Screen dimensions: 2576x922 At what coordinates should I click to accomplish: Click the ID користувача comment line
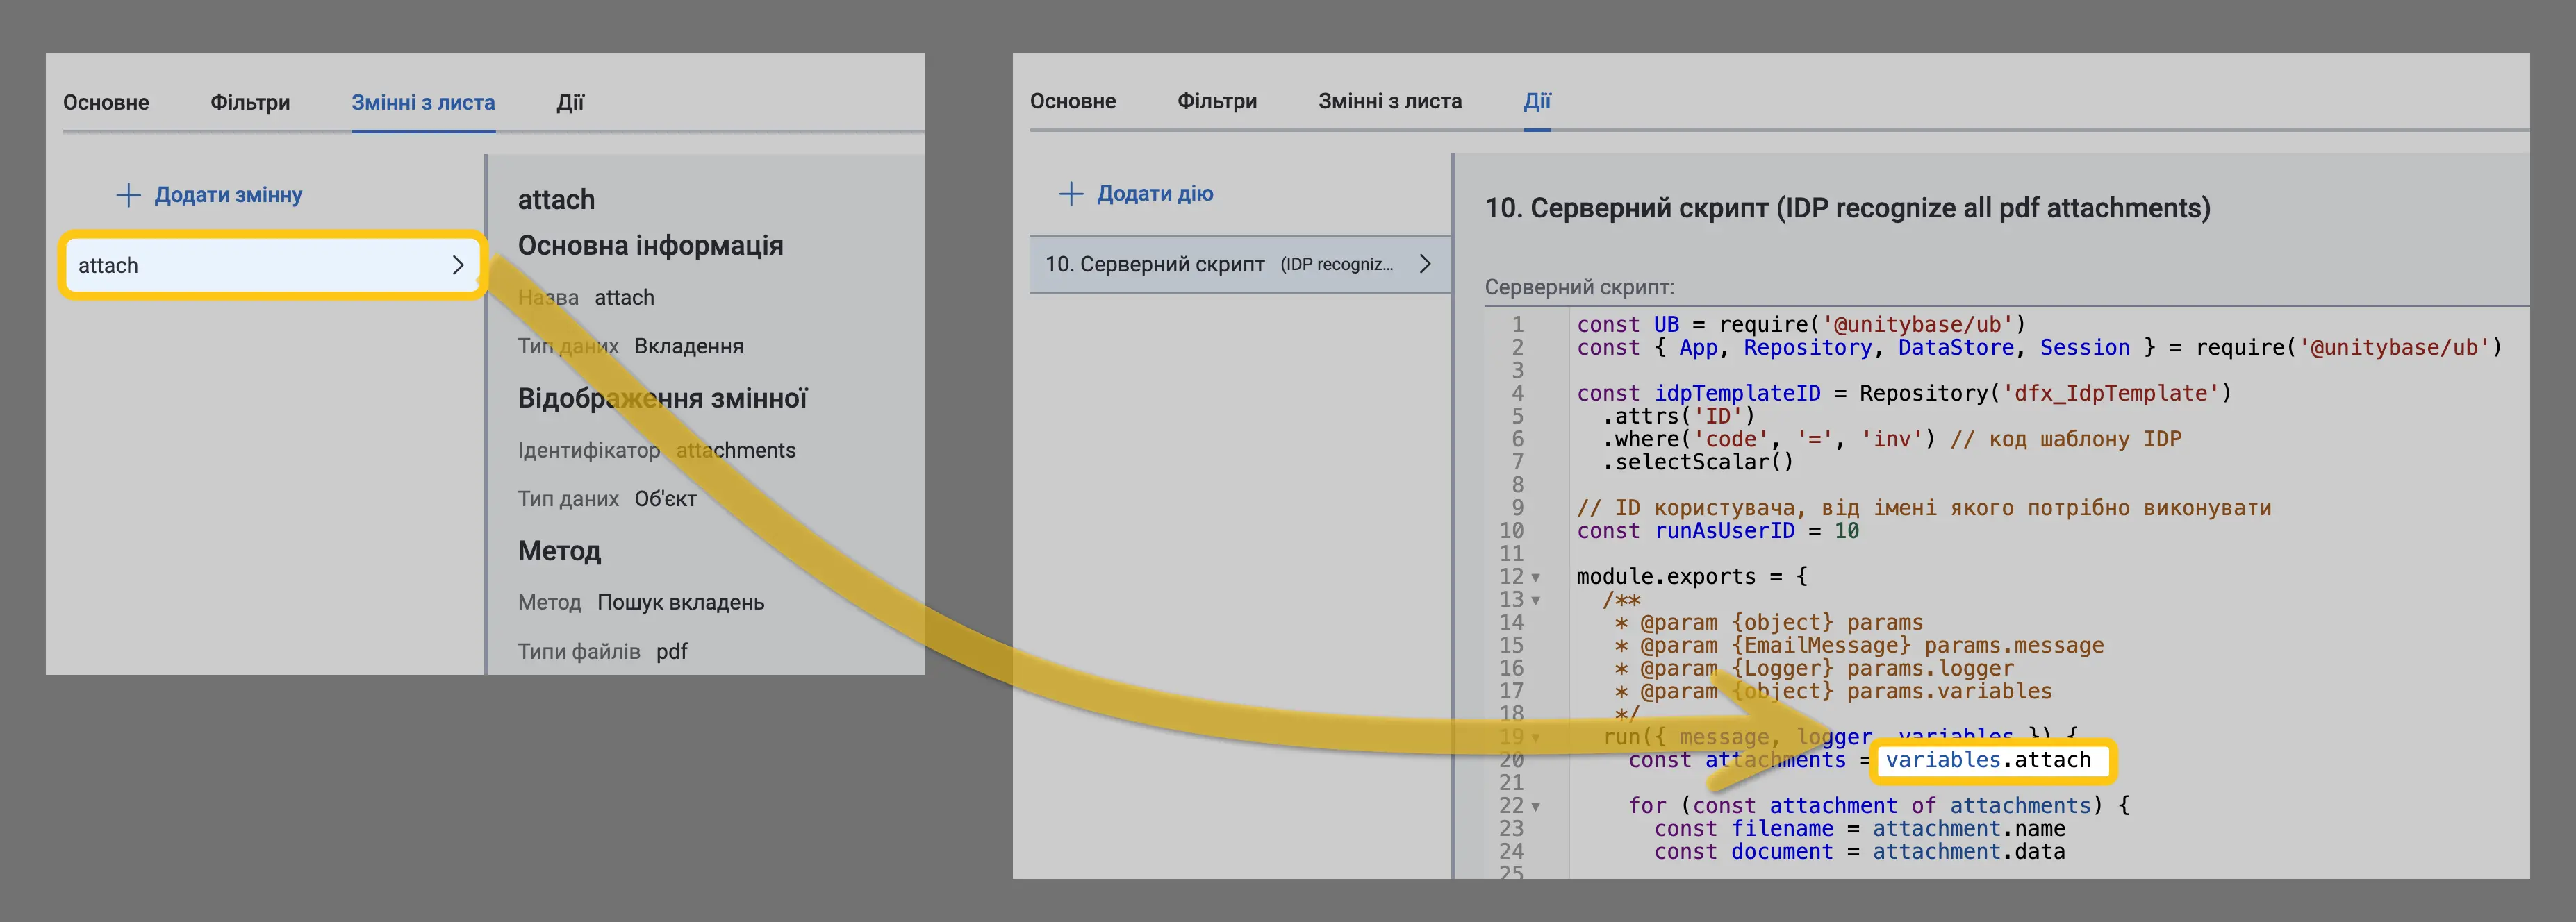coord(1924,508)
